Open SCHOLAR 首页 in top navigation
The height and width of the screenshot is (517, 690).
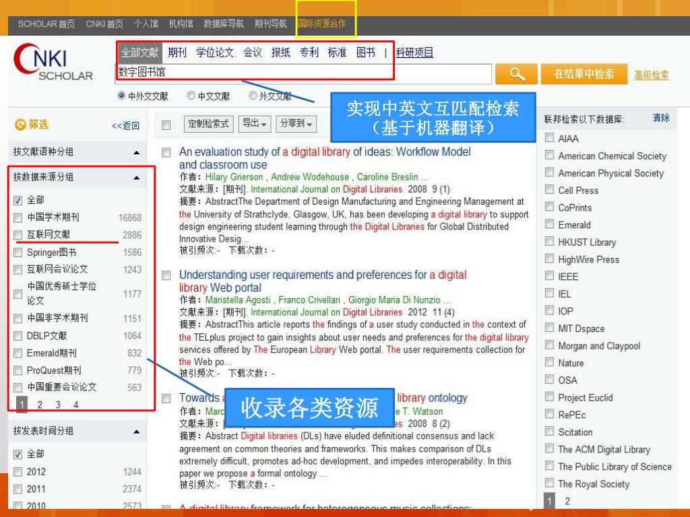pos(46,24)
